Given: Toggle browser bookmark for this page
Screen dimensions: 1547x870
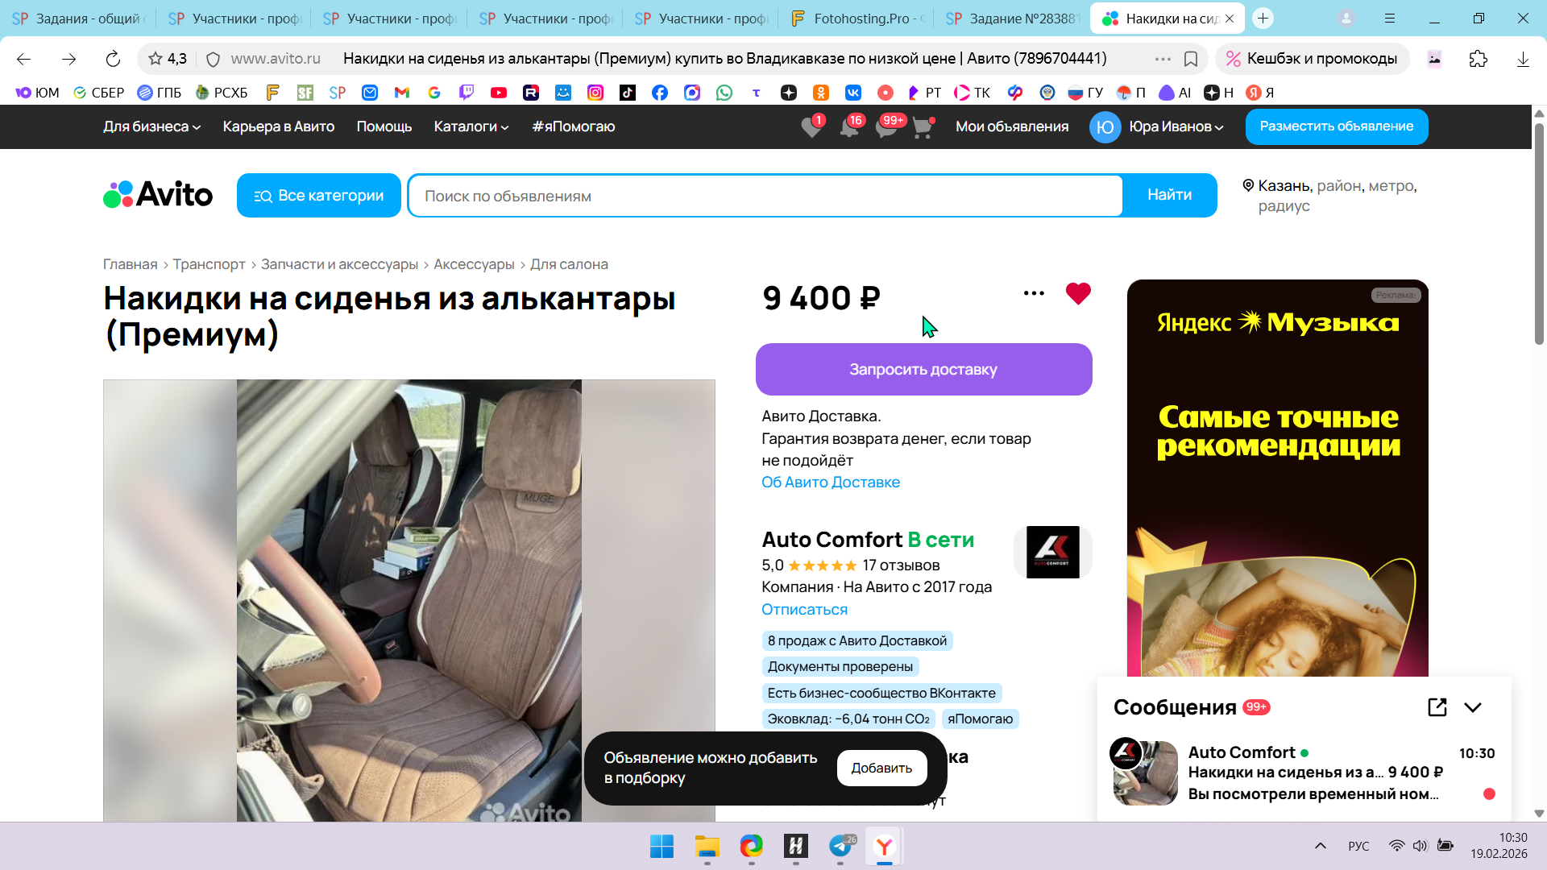Looking at the screenshot, I should [1191, 59].
